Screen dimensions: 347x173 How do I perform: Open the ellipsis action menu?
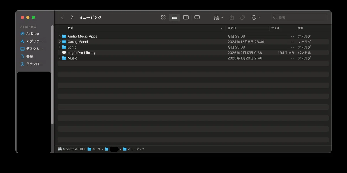(256, 18)
